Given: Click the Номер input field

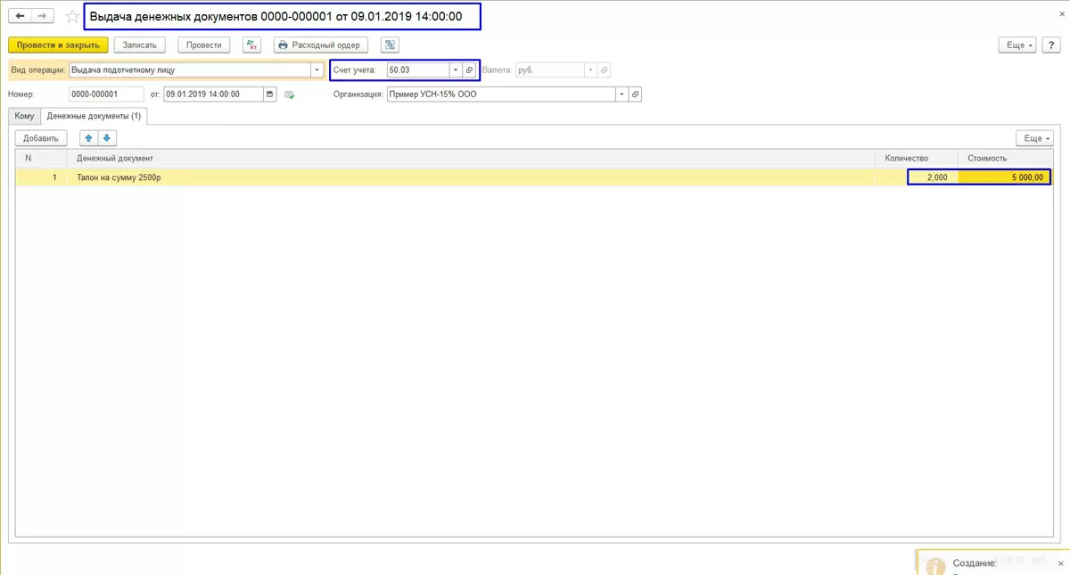Looking at the screenshot, I should [106, 94].
